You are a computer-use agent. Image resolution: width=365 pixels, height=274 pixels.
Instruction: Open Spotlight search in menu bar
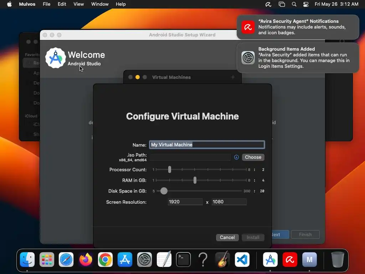[x=294, y=4]
